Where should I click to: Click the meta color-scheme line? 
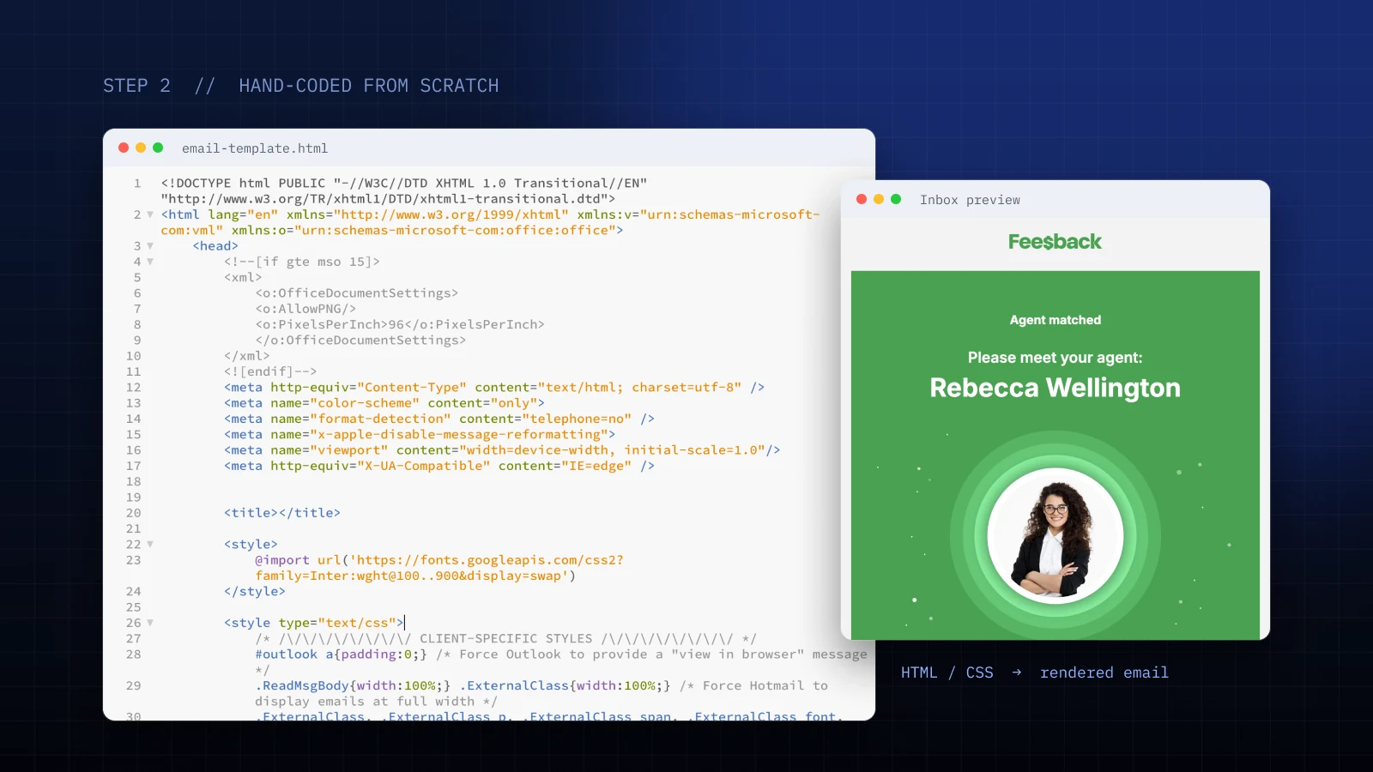coord(384,403)
